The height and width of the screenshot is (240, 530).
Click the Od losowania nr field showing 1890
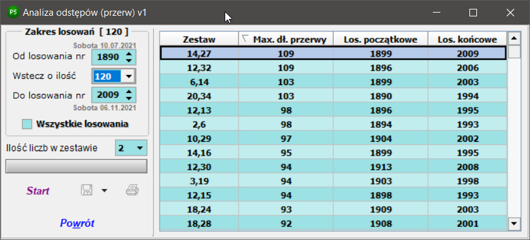(x=108, y=57)
